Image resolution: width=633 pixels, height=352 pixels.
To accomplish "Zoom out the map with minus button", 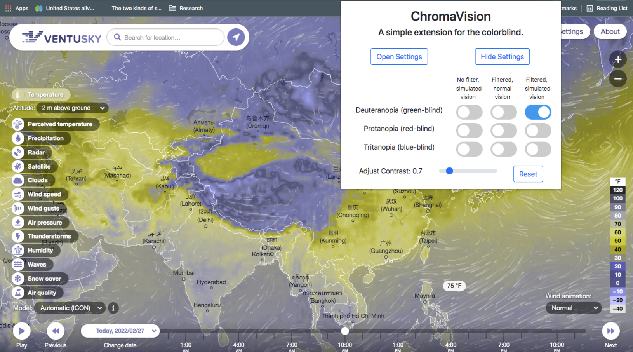I will click(x=618, y=79).
